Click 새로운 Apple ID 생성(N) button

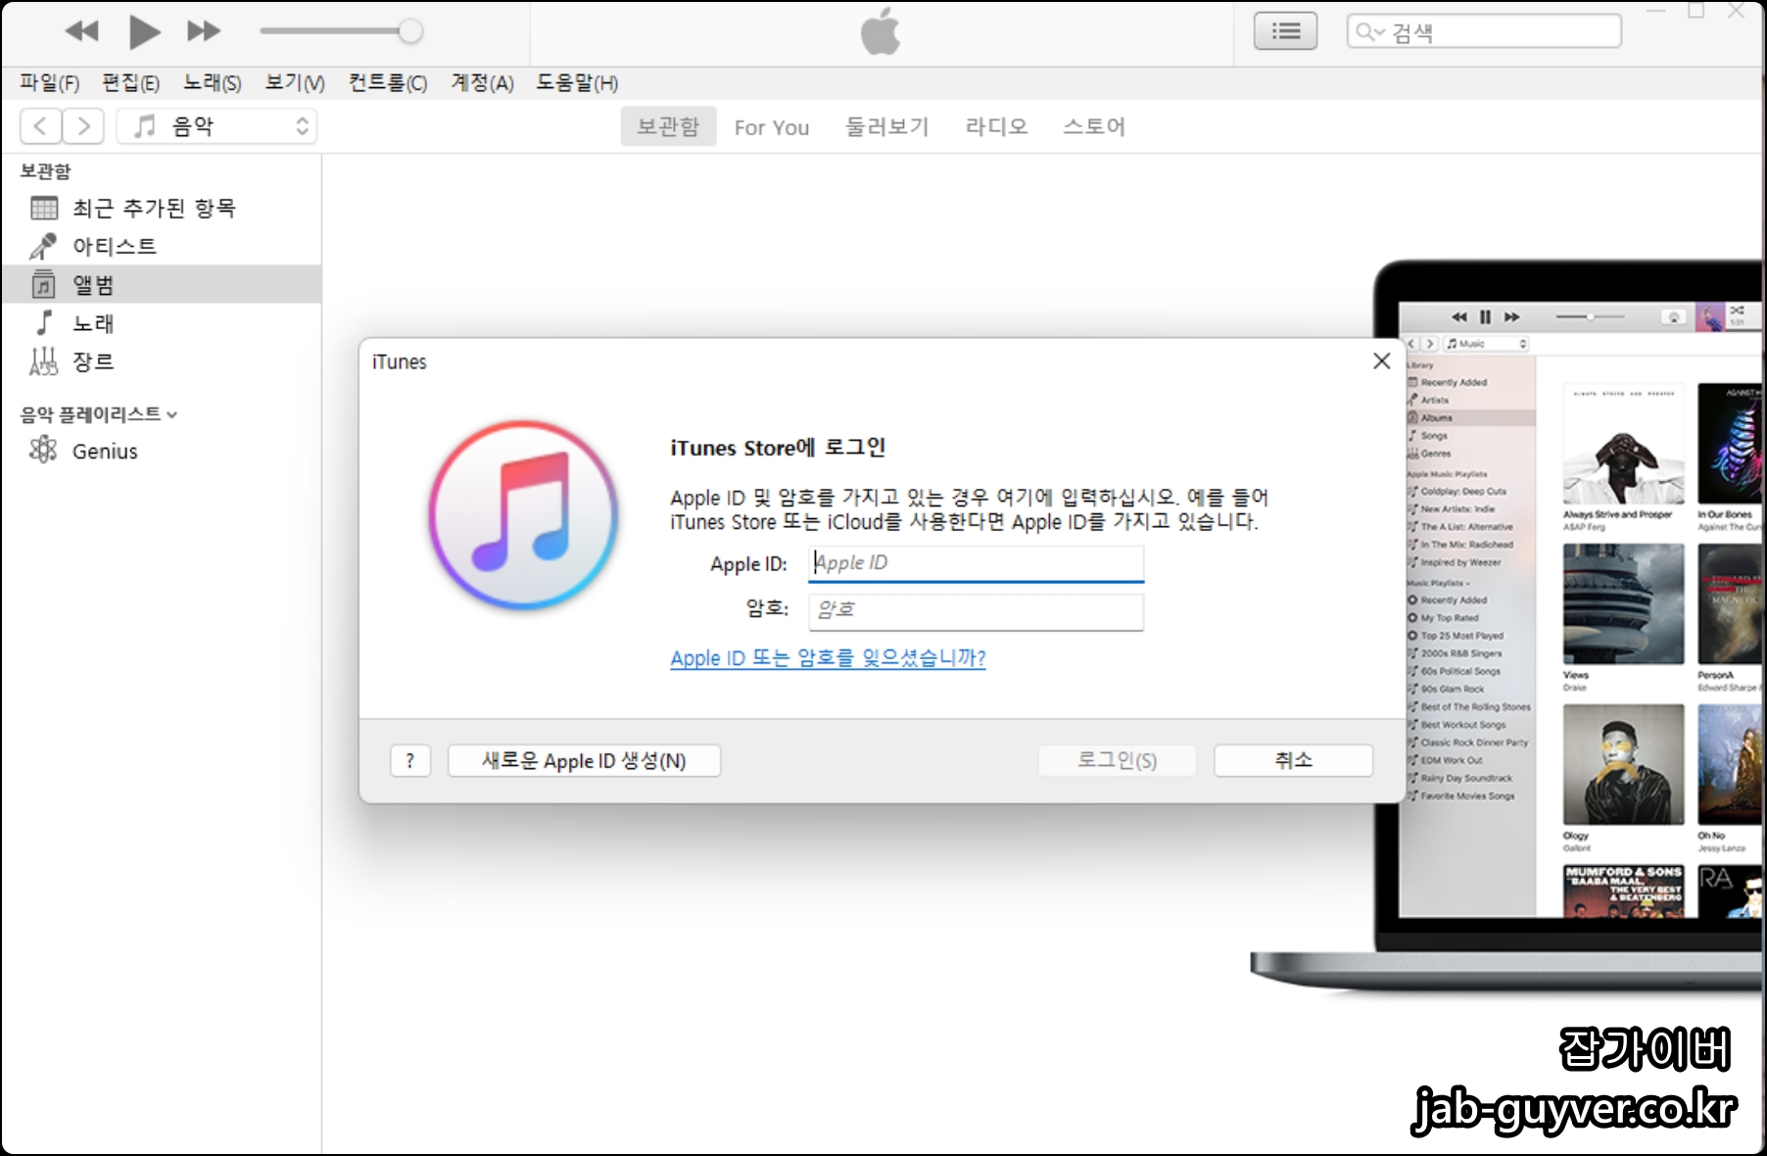coord(584,761)
